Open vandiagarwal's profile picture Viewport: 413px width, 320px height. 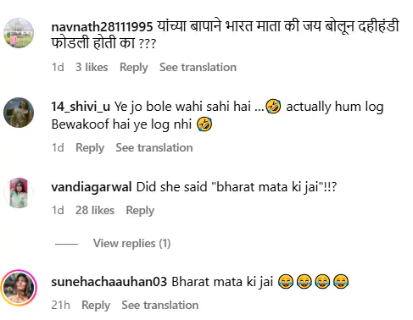click(19, 193)
